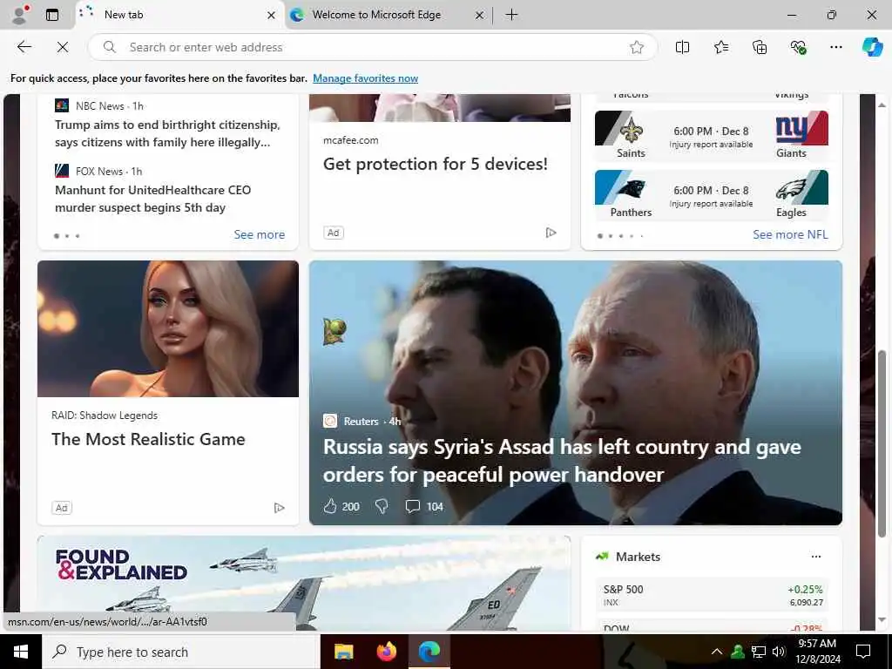Open the FOX News manhunt headline
Screen dimensions: 892x669
(x=152, y=199)
